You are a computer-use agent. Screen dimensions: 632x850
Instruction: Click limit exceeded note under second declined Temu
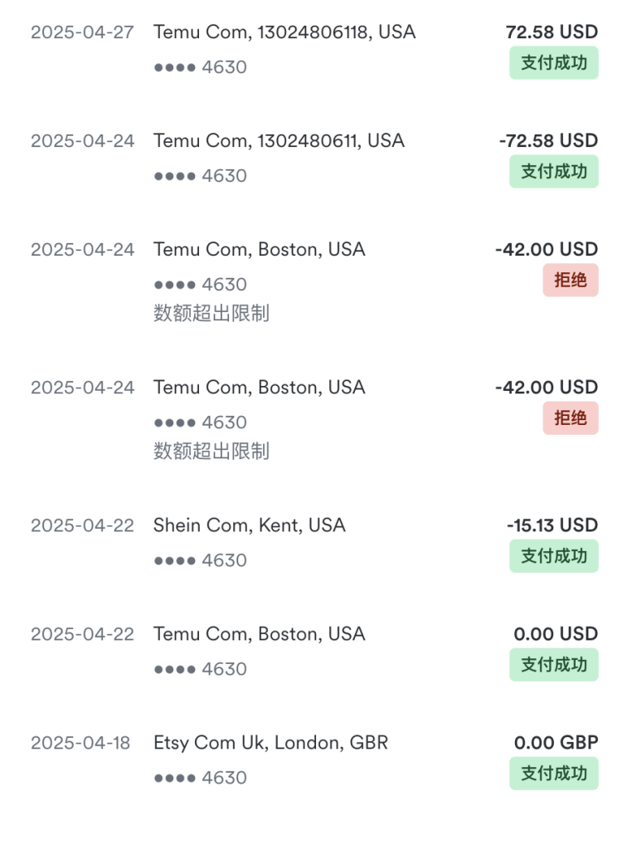(211, 451)
